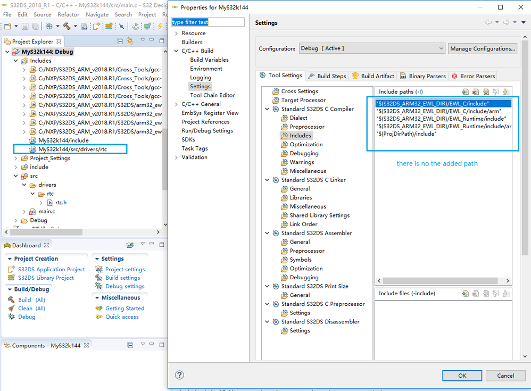Screen dimensions: 531x391
Task: Click the Build hammer icon in toolbar
Action: (67, 26)
